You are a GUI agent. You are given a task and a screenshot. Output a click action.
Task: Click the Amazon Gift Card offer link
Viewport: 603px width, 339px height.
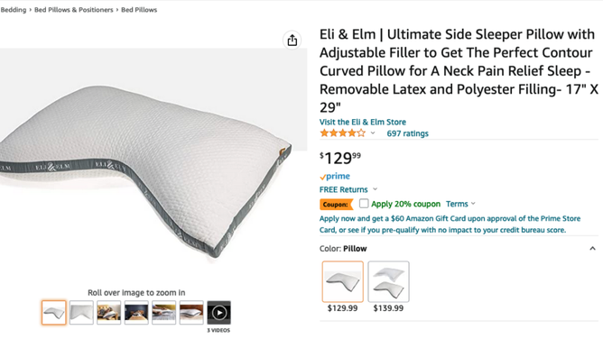450,224
